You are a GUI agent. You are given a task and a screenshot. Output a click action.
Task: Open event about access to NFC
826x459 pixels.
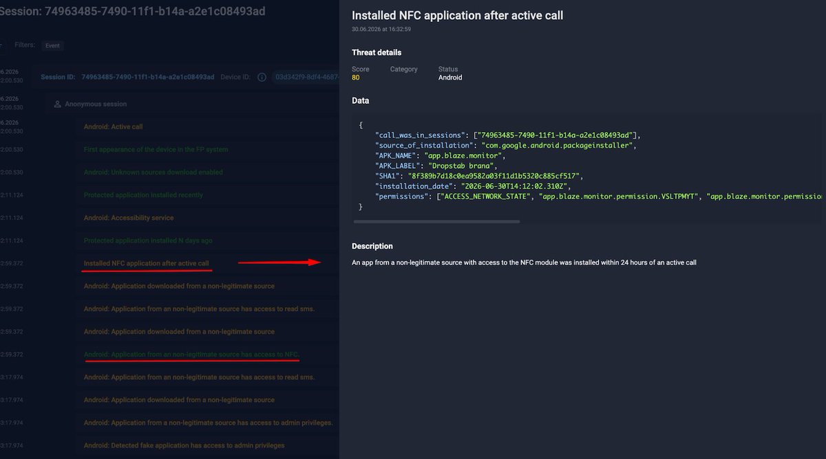click(x=191, y=355)
